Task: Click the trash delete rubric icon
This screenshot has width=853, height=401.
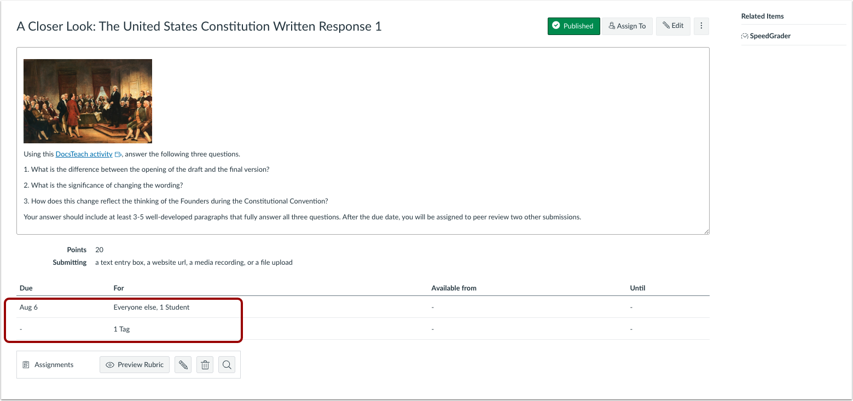Action: [x=205, y=365]
